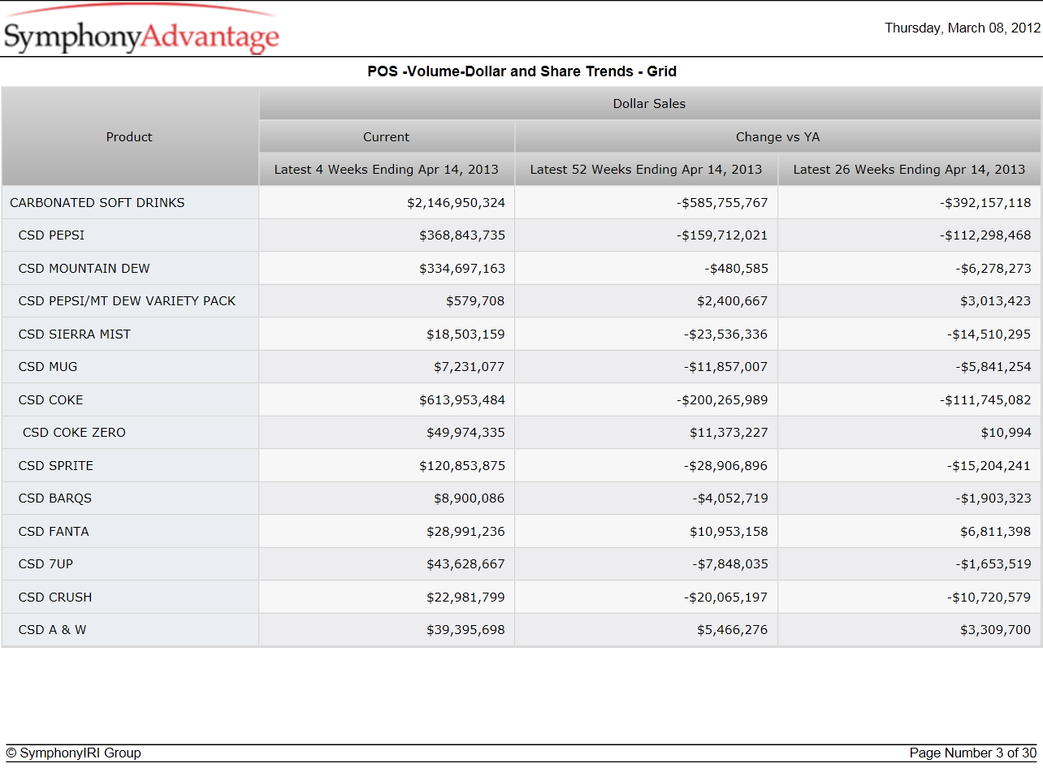Select the Product column header
This screenshot has height=768, width=1043.
(x=129, y=137)
